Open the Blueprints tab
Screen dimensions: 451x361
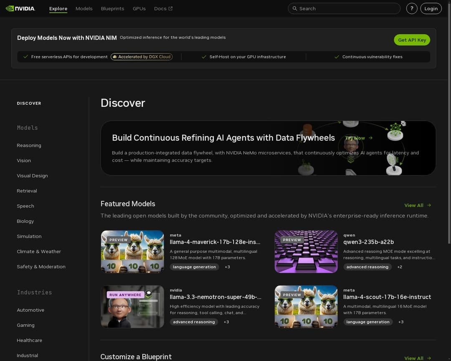112,9
